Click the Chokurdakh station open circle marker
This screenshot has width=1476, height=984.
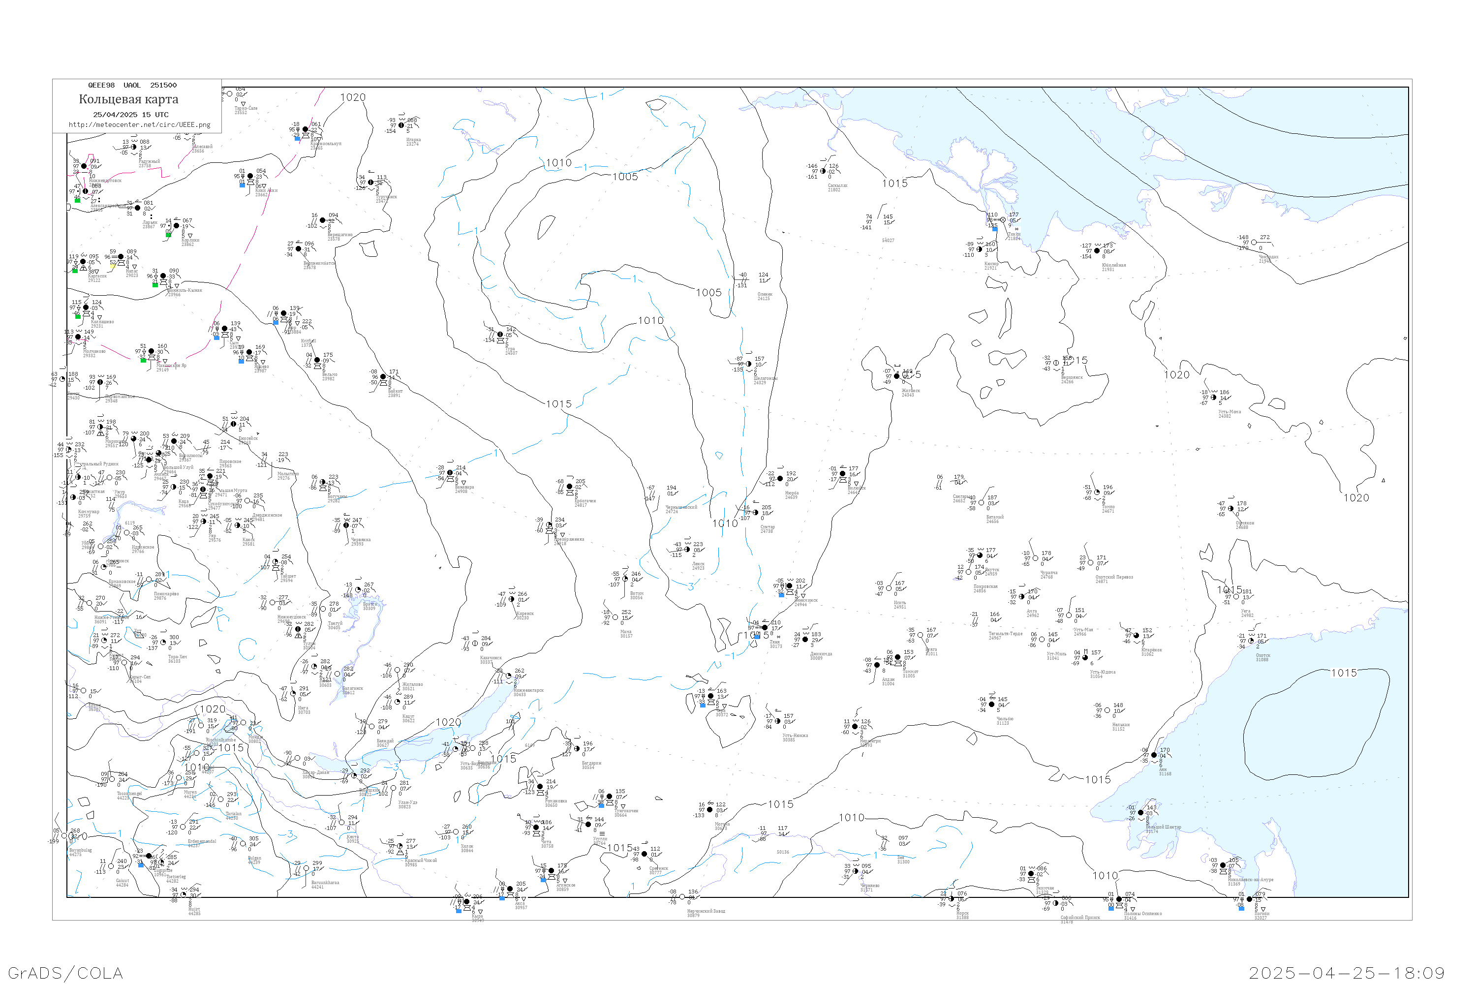1254,242
